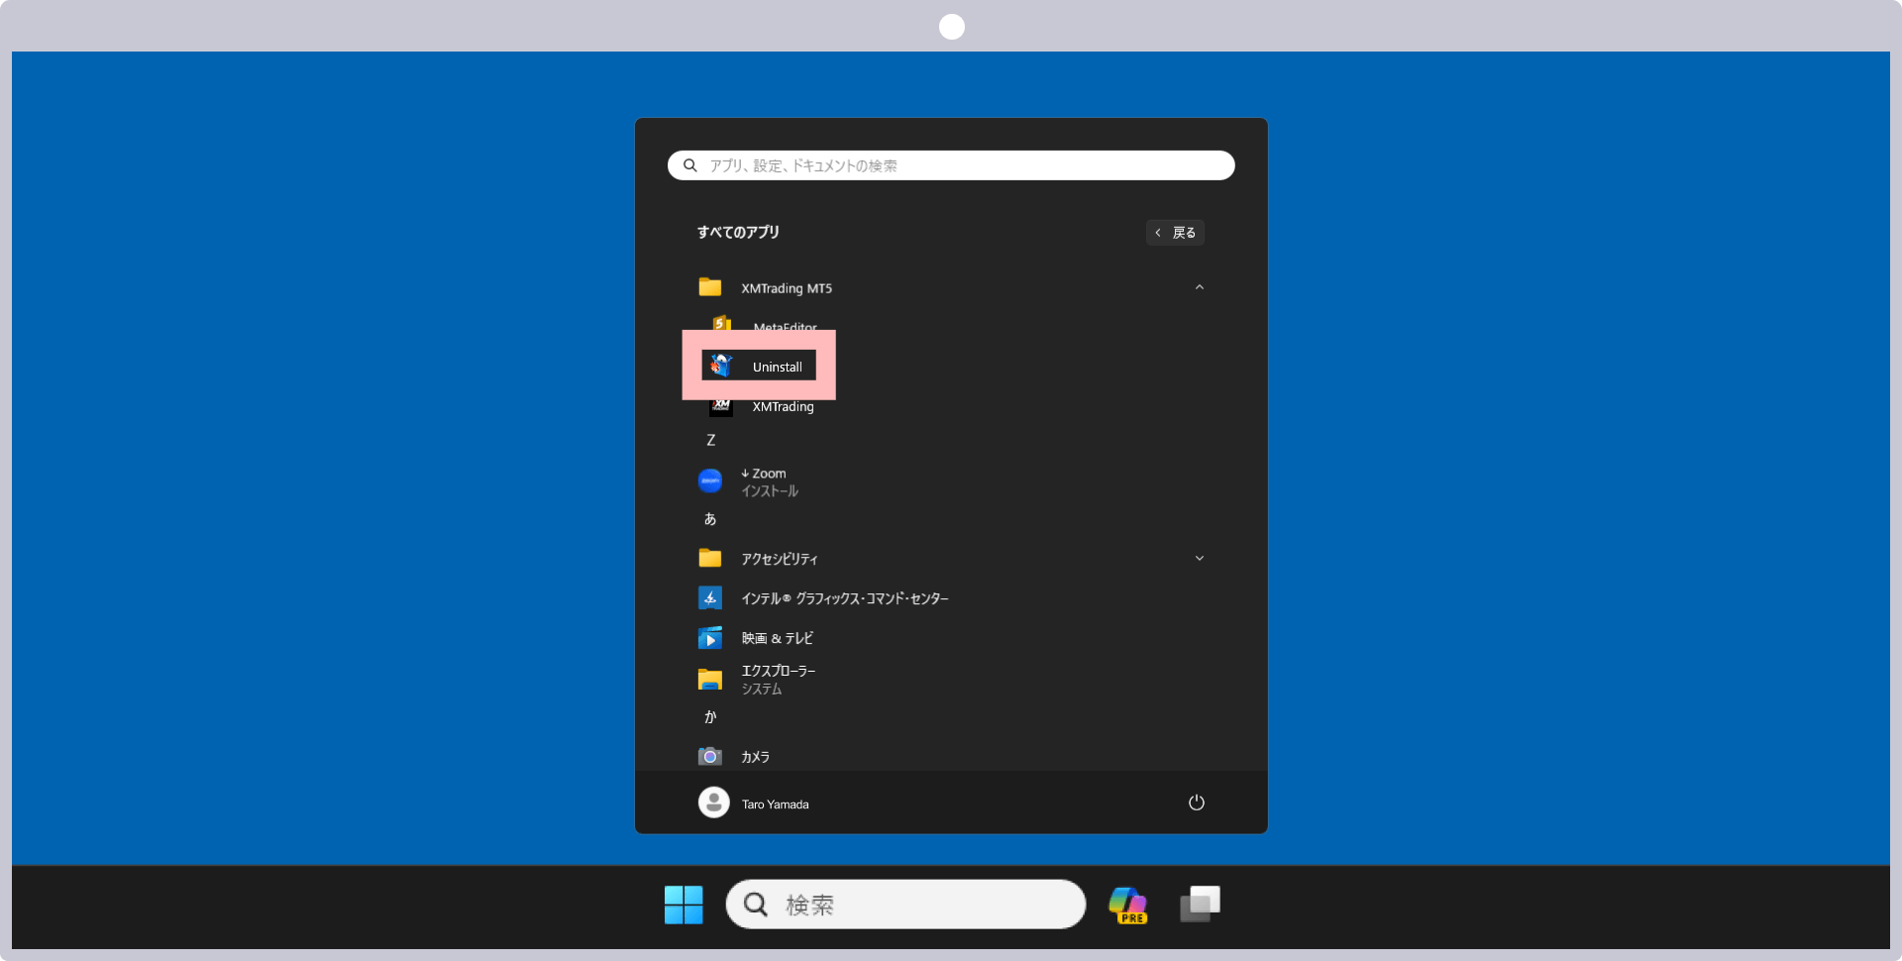1902x961 pixels.
Task: Click the Taro Yamada account name
Action: [776, 804]
